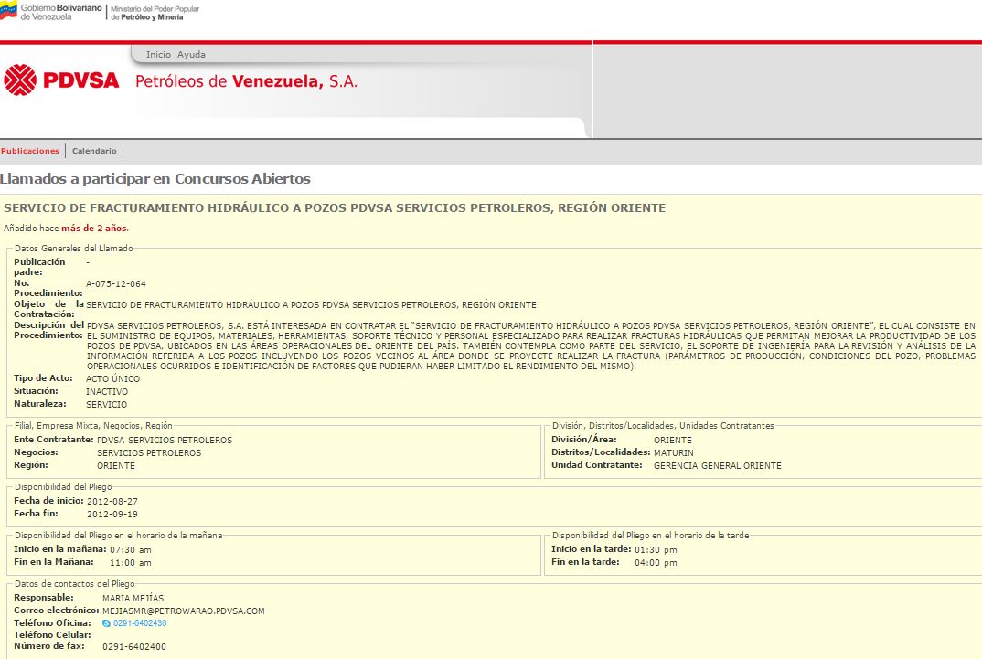Click the responsible name MARÍA MEJÍAS
The image size is (982, 659).
coord(133,599)
